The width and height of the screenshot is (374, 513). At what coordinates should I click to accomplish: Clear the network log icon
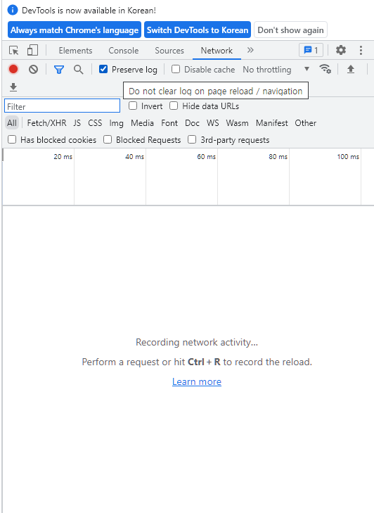tap(33, 70)
